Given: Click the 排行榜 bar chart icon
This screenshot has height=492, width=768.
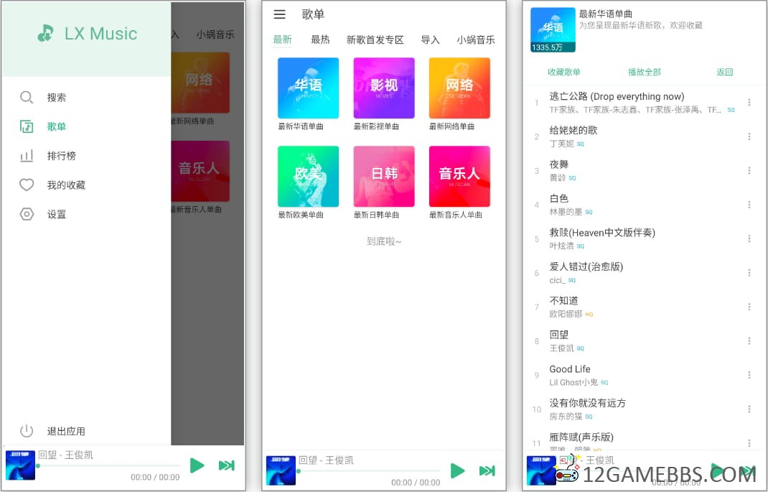Looking at the screenshot, I should 27,156.
